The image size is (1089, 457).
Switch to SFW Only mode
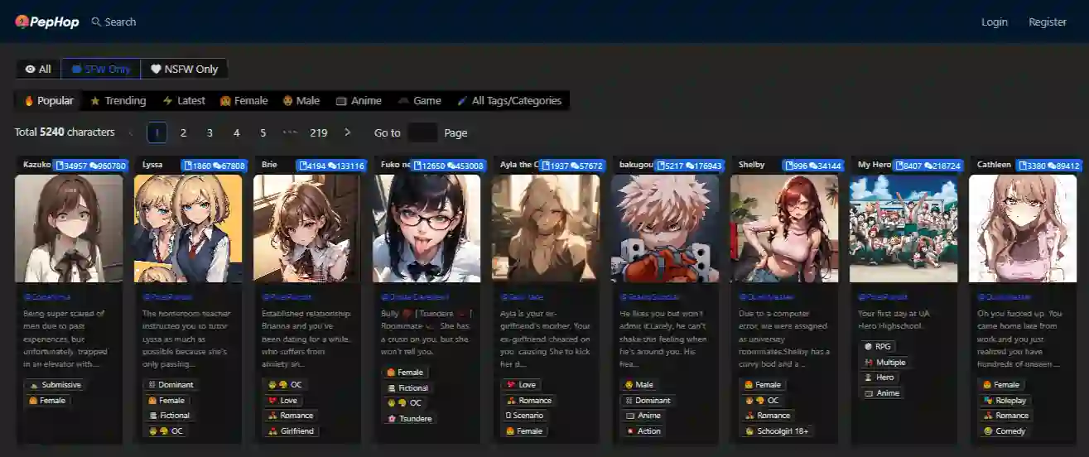point(100,70)
